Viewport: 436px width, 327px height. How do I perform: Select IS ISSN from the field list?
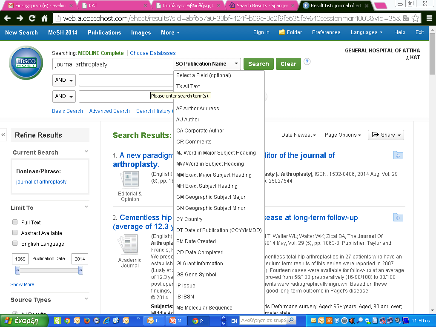click(x=219, y=297)
